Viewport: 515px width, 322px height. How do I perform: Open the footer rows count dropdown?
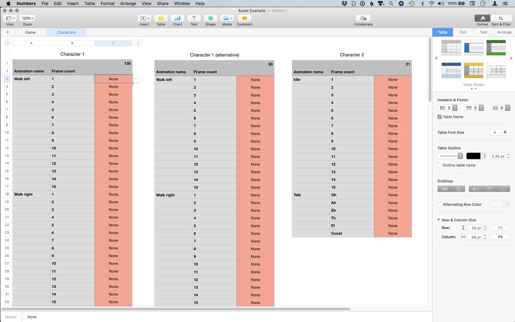(508, 108)
